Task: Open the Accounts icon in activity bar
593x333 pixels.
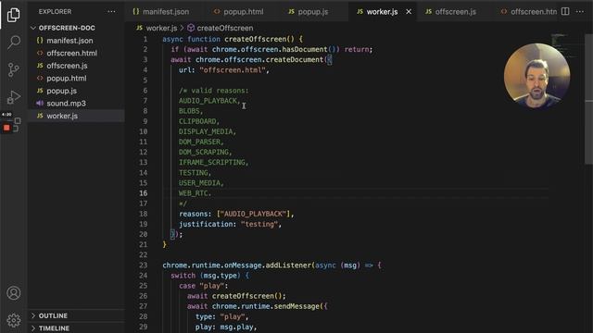Action: click(14, 293)
